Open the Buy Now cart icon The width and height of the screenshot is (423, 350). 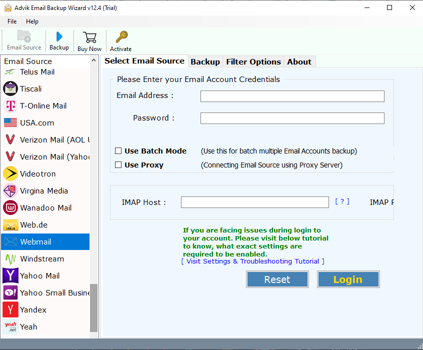click(89, 37)
